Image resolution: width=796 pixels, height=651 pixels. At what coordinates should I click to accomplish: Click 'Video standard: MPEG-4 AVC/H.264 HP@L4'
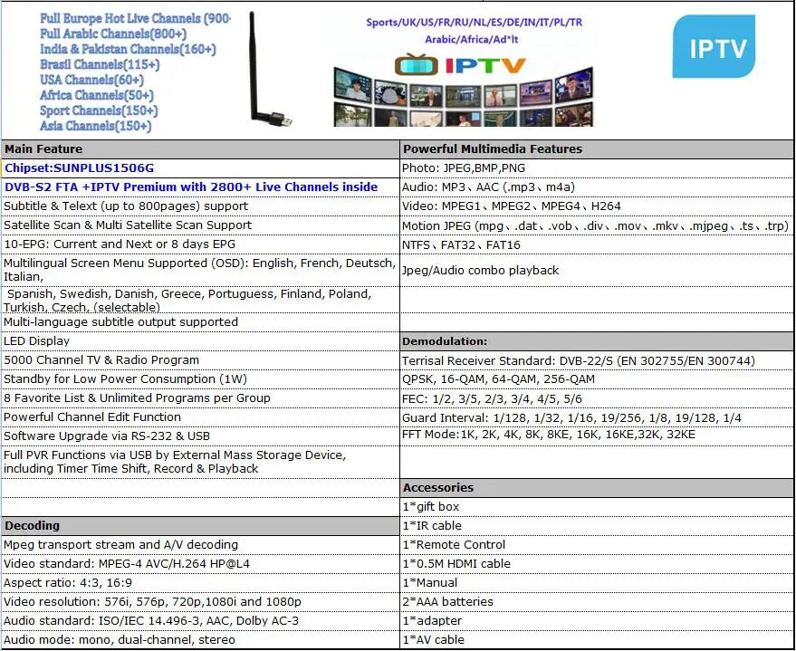[x=200, y=564]
